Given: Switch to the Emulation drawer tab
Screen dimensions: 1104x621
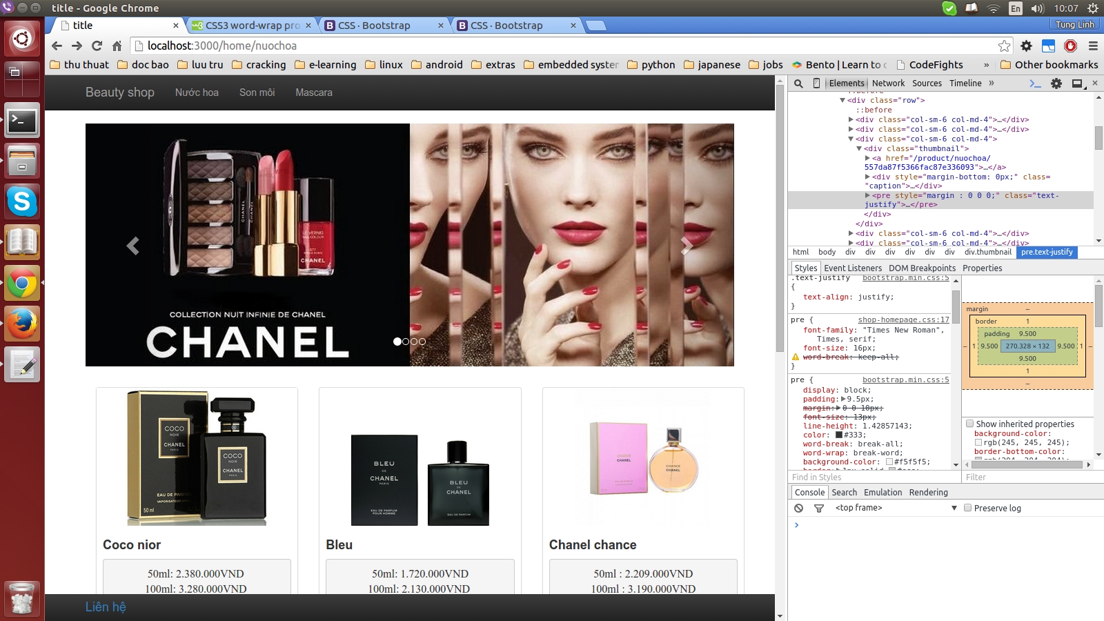Looking at the screenshot, I should pyautogui.click(x=883, y=493).
